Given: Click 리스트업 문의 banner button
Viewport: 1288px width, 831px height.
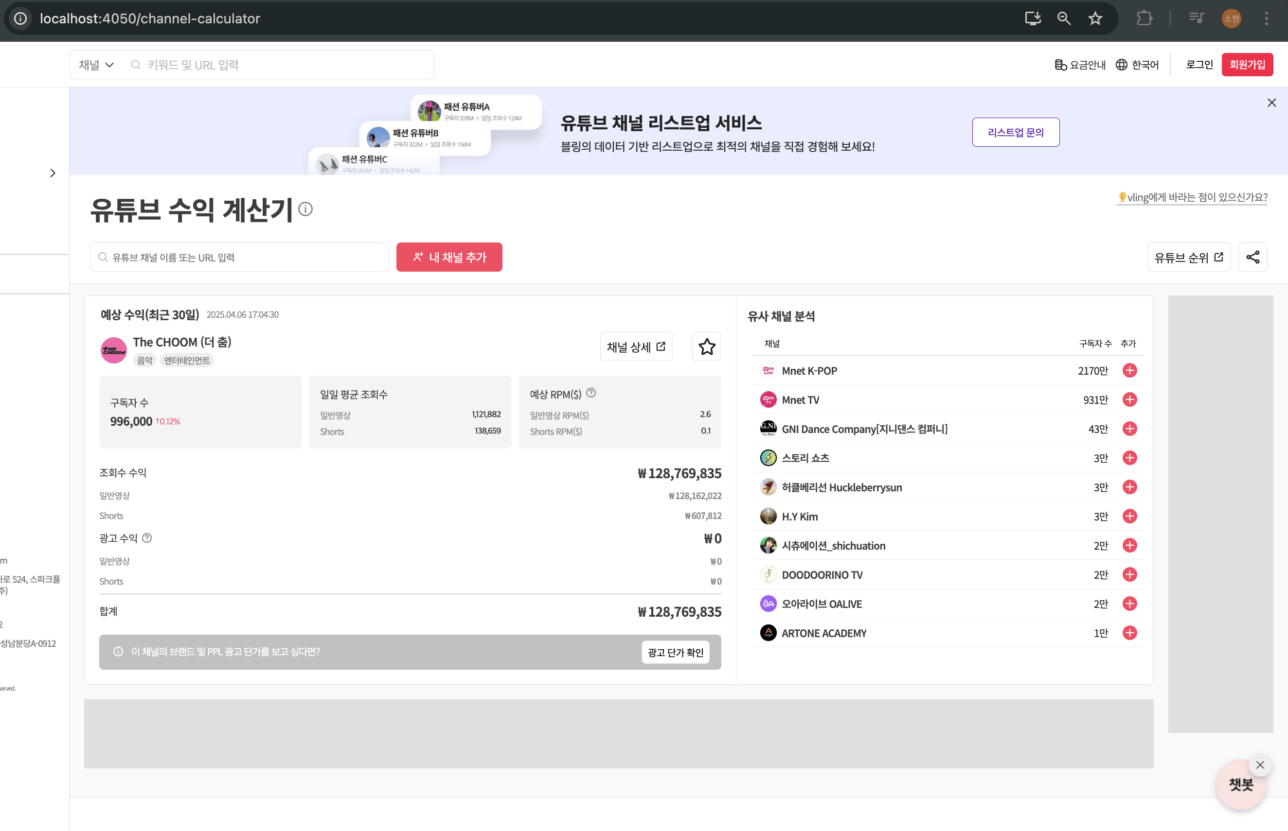Looking at the screenshot, I should tap(1015, 132).
